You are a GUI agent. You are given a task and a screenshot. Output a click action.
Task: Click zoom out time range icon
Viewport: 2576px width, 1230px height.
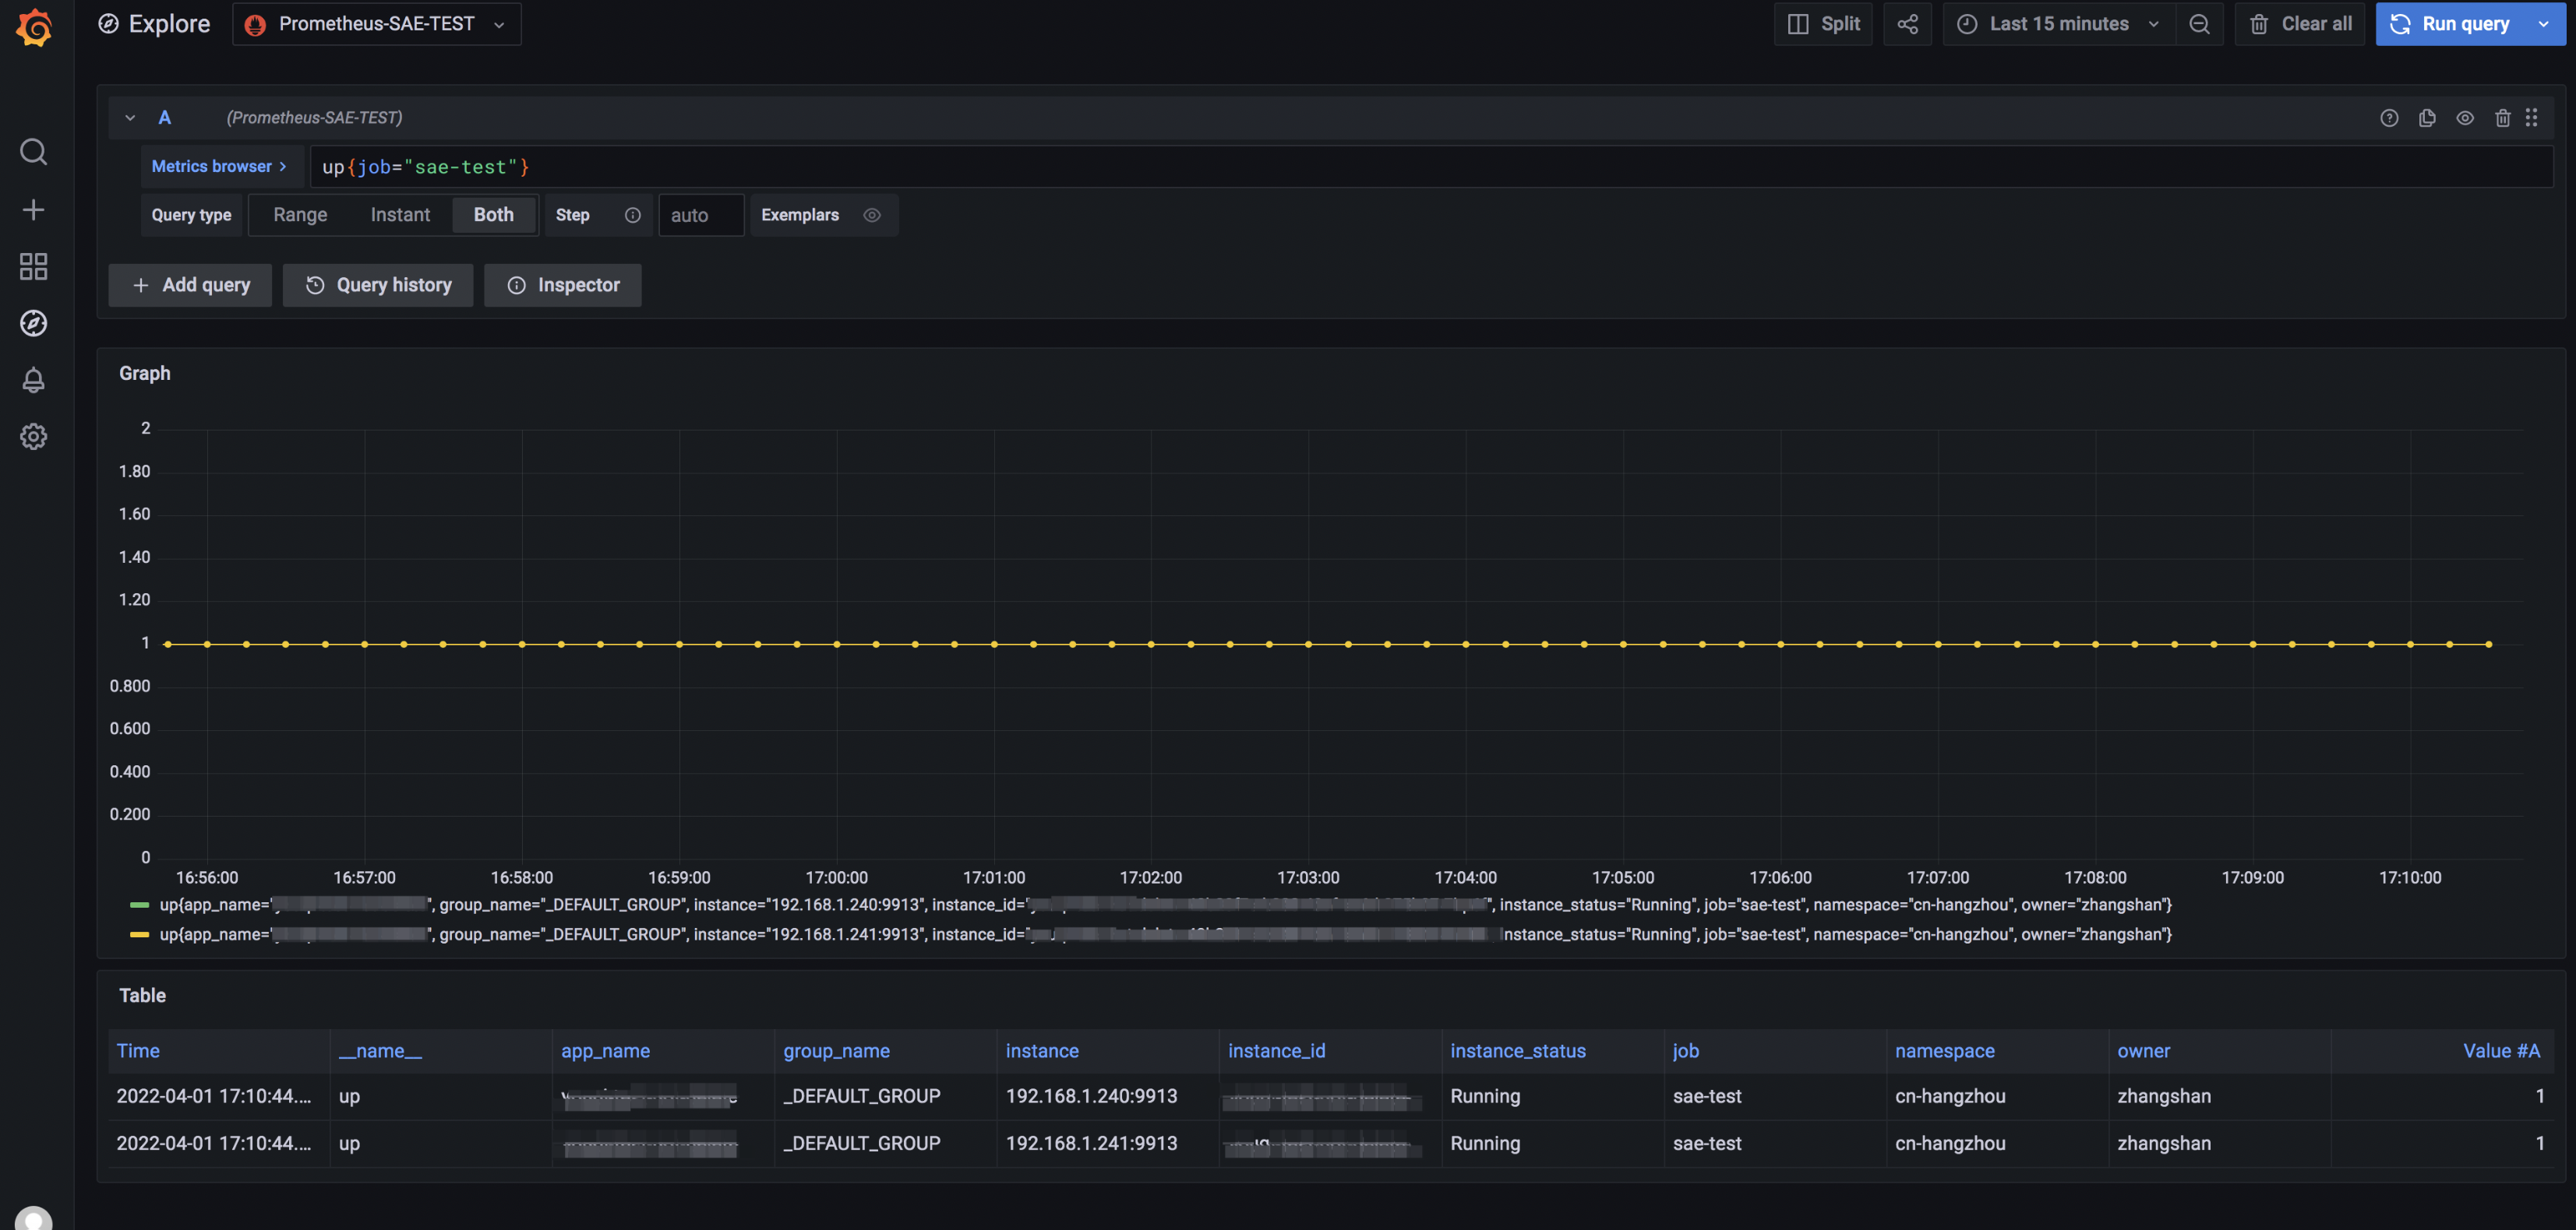pos(2199,24)
